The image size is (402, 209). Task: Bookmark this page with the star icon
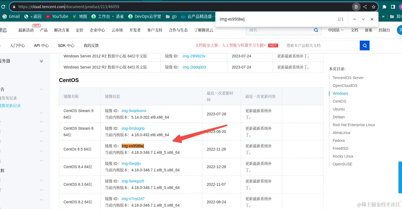tap(374, 7)
